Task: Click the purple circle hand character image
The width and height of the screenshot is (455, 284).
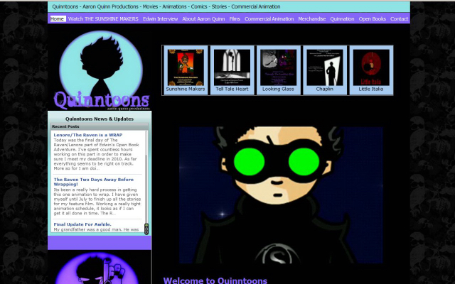Action: [97, 268]
